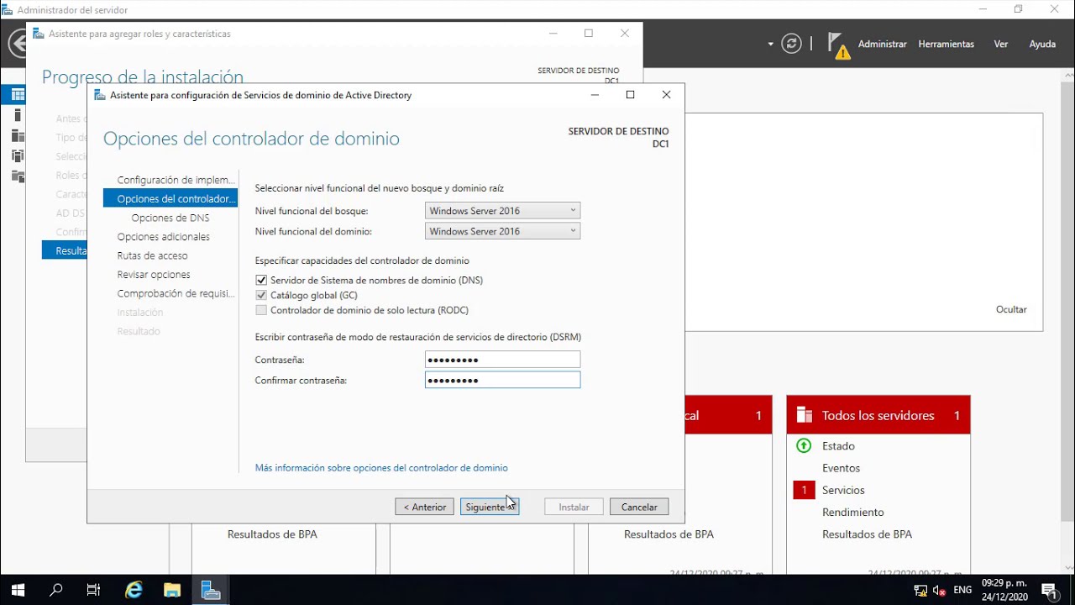Viewport: 1075px width, 605px height.
Task: Click the All Servers icon in sidebar
Action: pos(18,135)
